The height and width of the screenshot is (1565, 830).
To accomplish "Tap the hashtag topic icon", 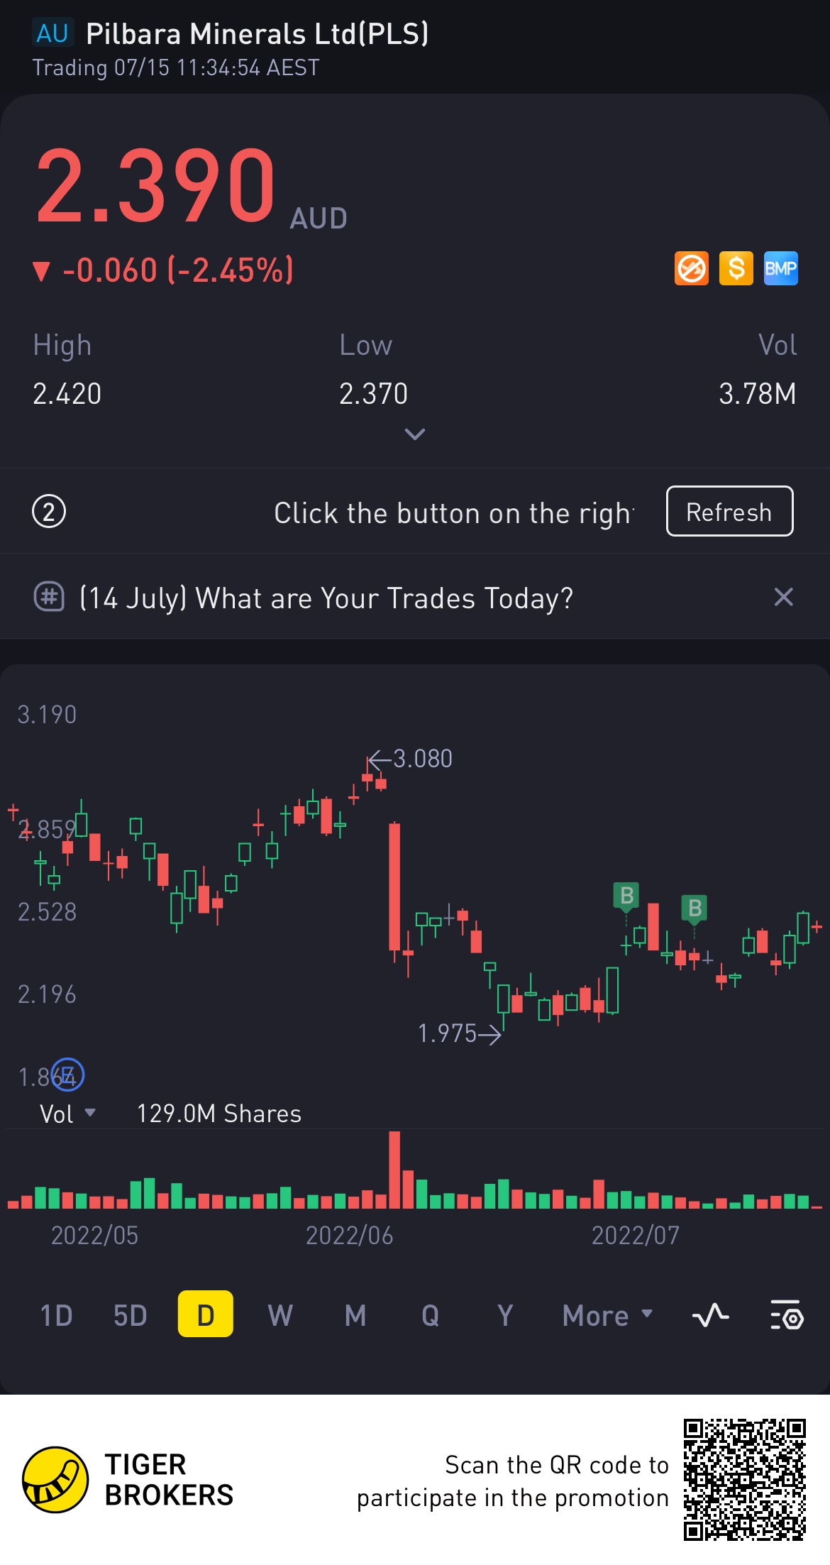I will pos(49,597).
